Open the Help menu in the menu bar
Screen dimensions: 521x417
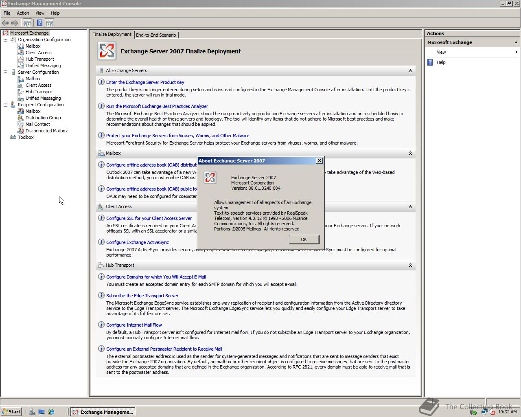[x=55, y=13]
